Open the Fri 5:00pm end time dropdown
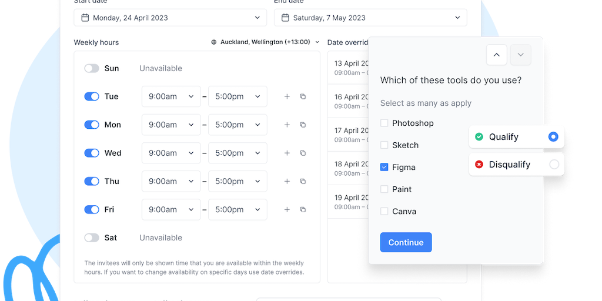 click(238, 209)
